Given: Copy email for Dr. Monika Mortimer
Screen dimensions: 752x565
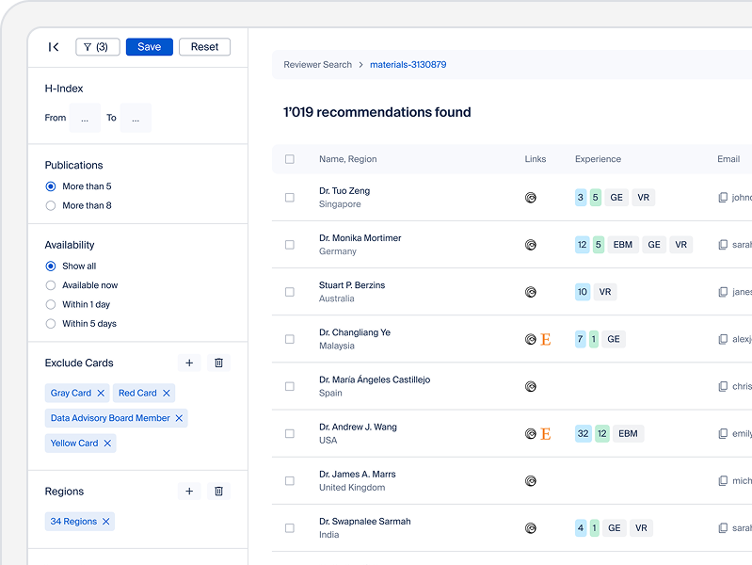Looking at the screenshot, I should coord(723,245).
